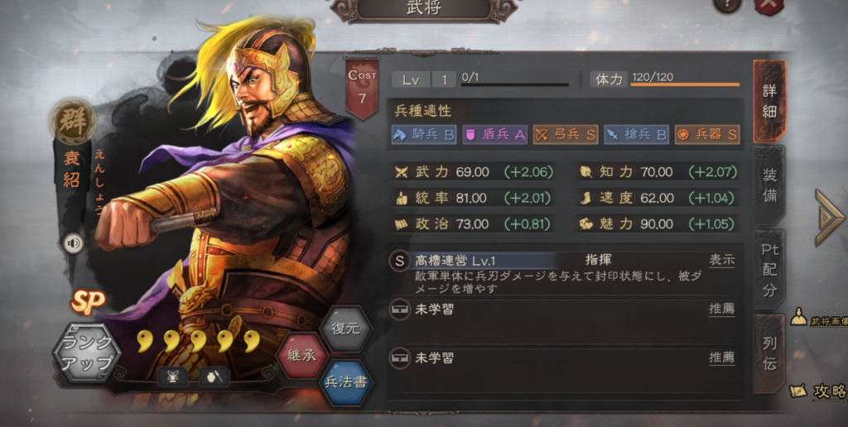Switch to the 装備 tab
The image size is (848, 427).
(769, 185)
